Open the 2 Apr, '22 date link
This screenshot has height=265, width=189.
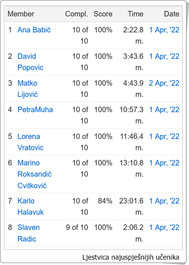click(x=164, y=83)
